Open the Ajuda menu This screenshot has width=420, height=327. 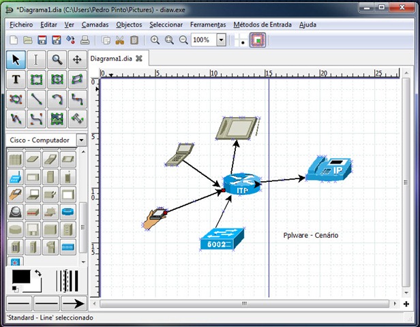click(307, 25)
